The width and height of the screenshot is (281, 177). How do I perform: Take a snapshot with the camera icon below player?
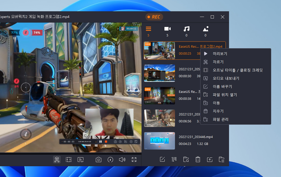pyautogui.click(x=98, y=160)
